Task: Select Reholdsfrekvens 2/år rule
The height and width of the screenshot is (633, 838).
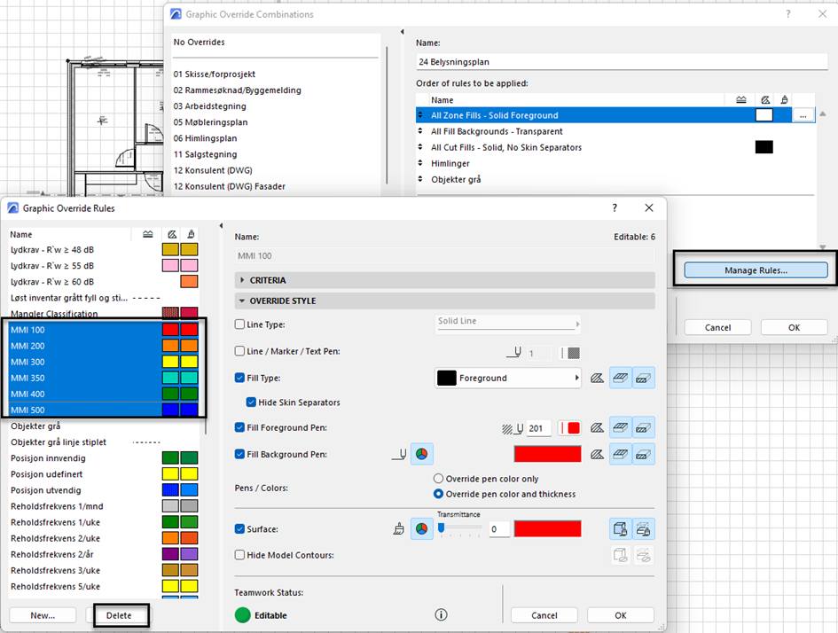Action: tap(104, 554)
